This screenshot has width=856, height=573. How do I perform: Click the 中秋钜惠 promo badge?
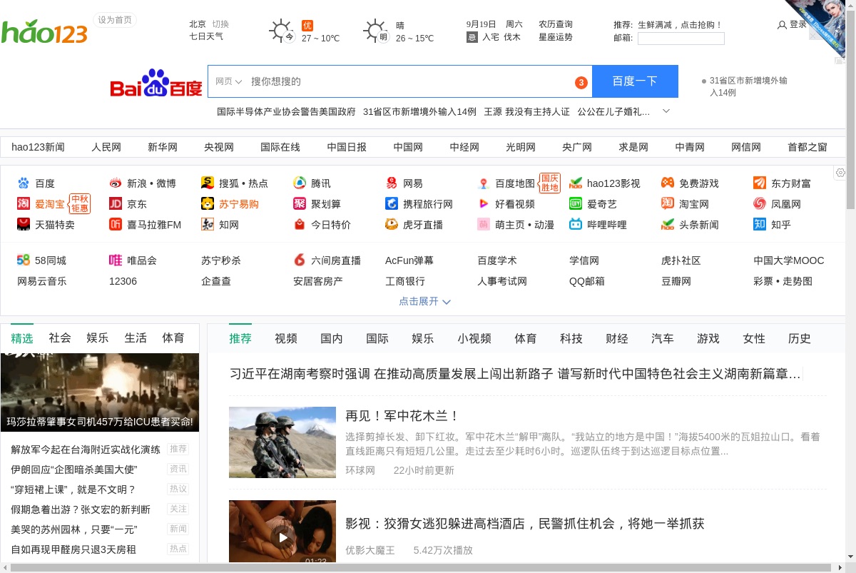pos(80,204)
